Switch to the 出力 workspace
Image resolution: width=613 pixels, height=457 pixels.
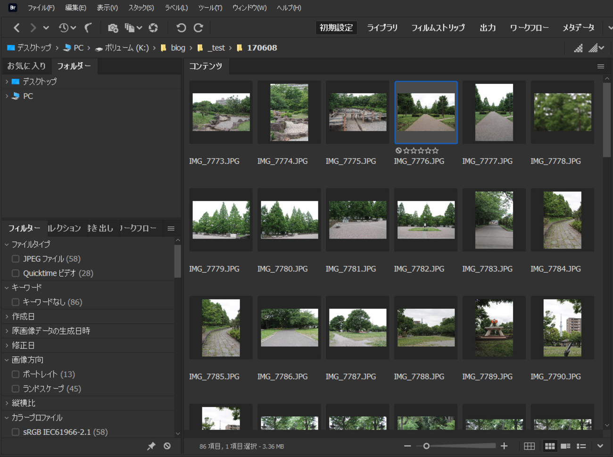coord(488,28)
